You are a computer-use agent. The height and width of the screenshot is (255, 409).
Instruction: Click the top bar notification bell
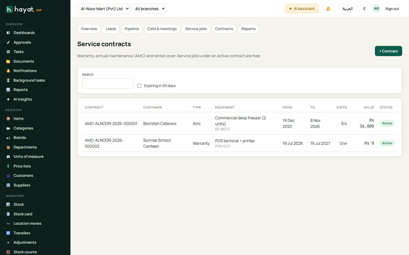329,9
